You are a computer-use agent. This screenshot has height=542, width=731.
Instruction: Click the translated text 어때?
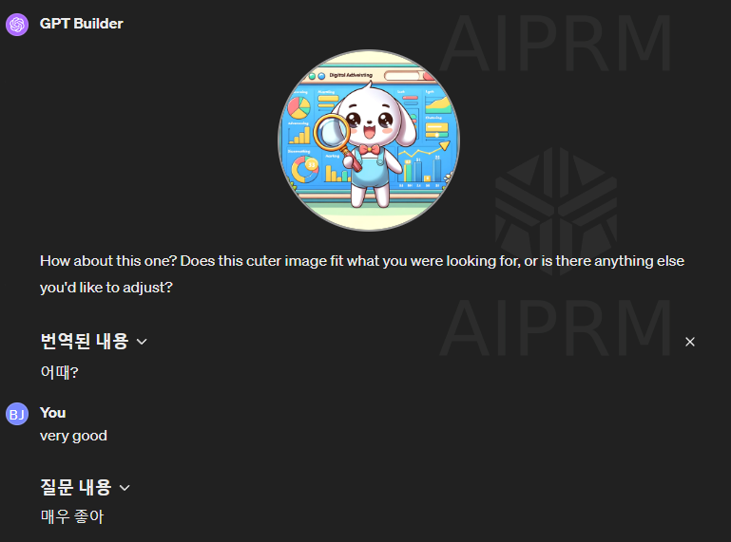pos(59,372)
